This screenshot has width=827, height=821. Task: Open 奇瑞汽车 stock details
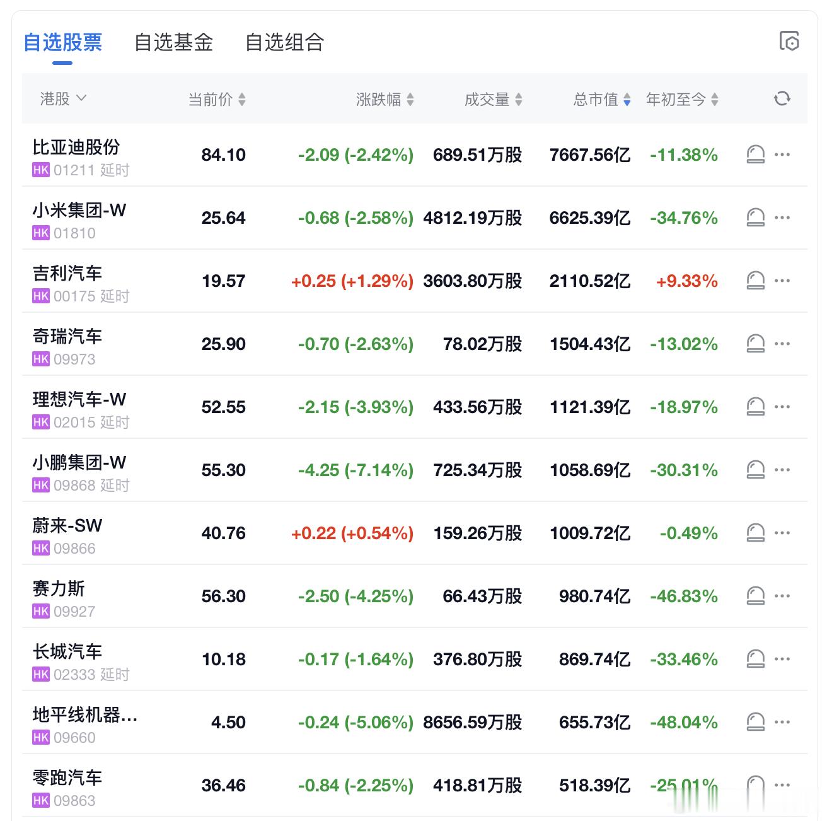[67, 336]
